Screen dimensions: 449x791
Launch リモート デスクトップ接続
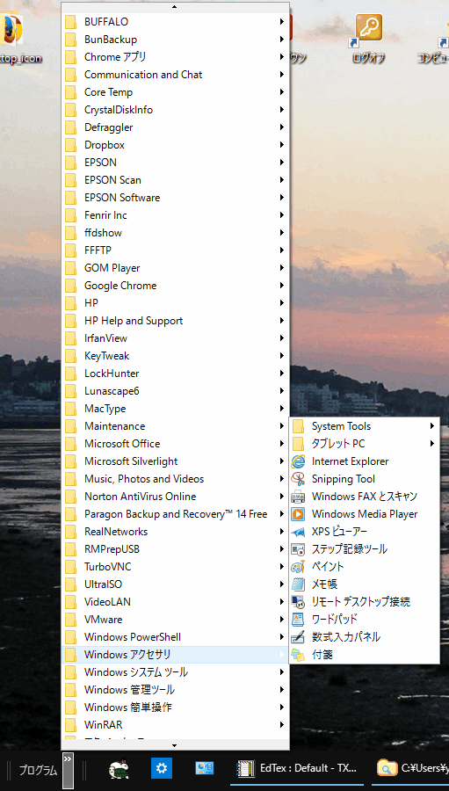click(365, 602)
